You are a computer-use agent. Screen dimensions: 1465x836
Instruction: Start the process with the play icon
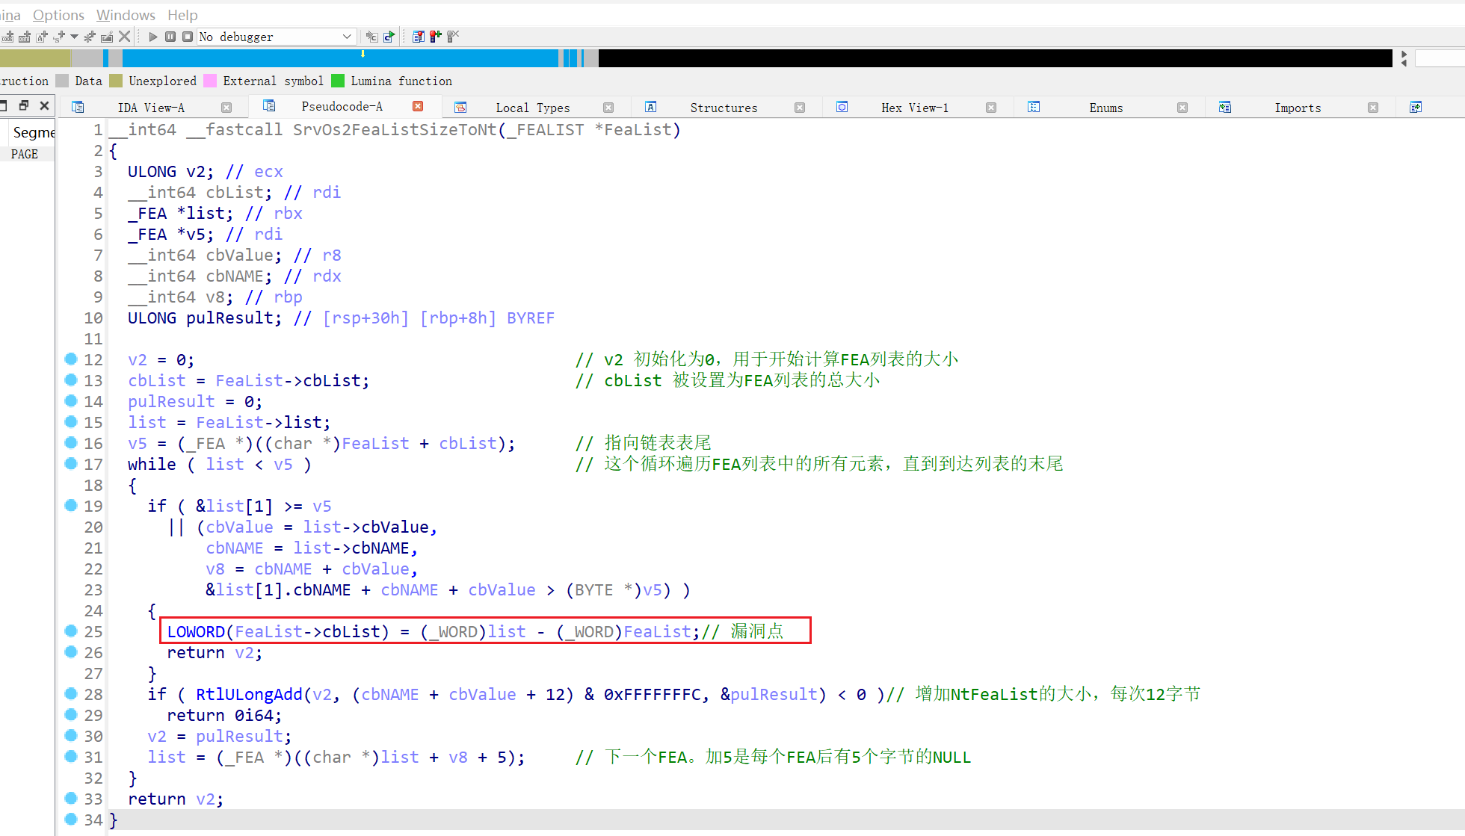tap(154, 36)
